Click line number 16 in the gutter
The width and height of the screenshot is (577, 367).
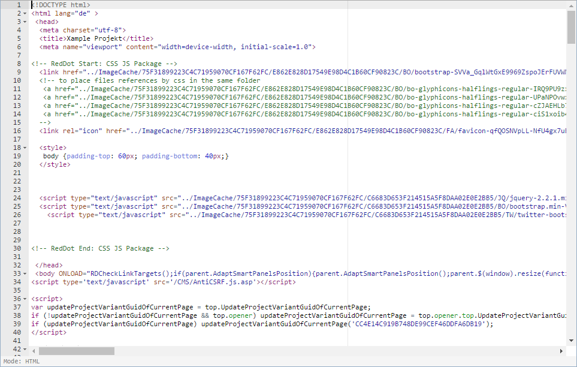point(17,131)
